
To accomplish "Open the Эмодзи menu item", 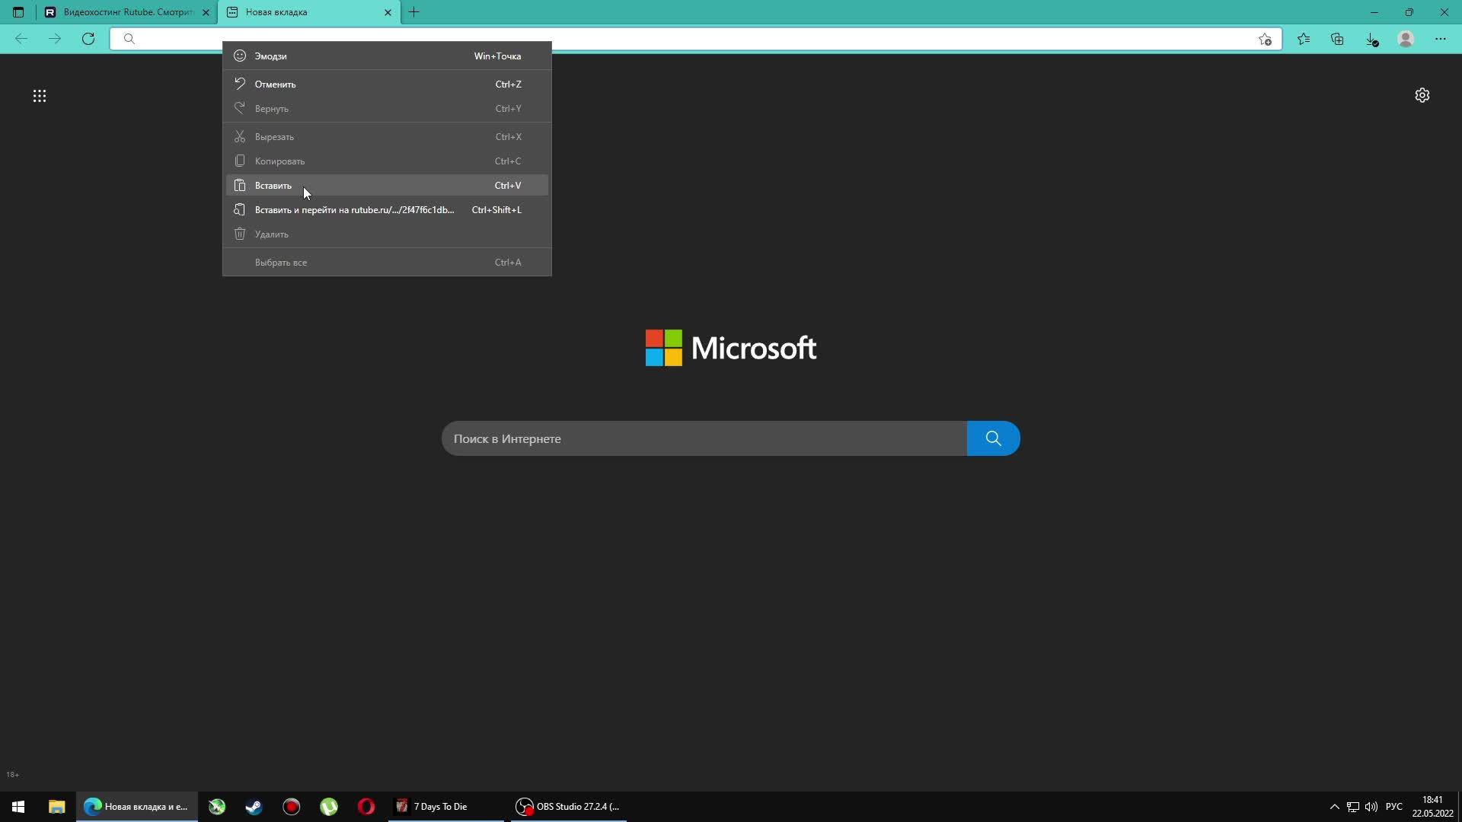I will pos(270,56).
